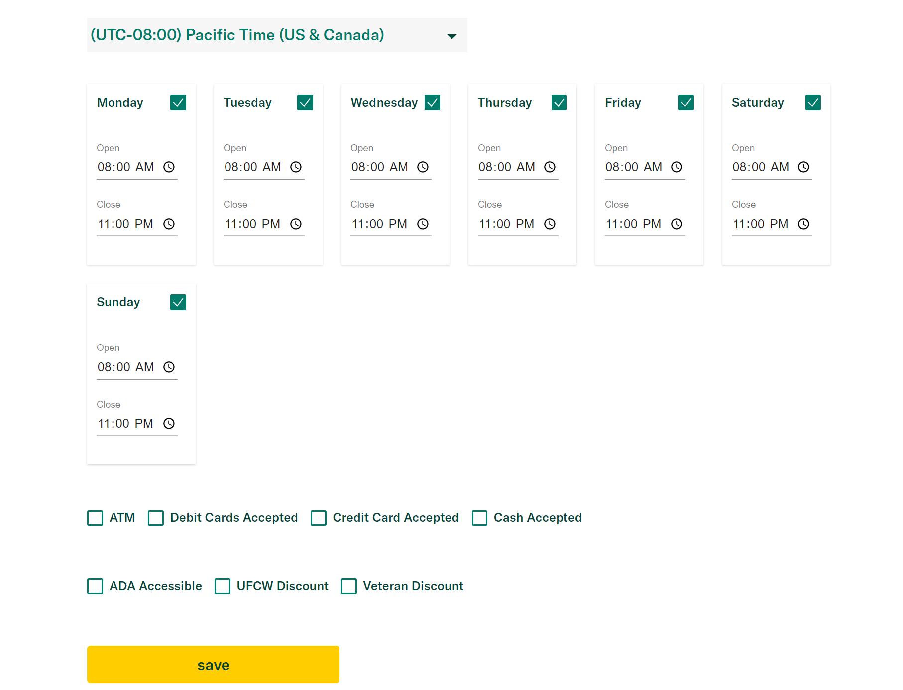Uncheck the Saturday checkbox

pyautogui.click(x=813, y=102)
